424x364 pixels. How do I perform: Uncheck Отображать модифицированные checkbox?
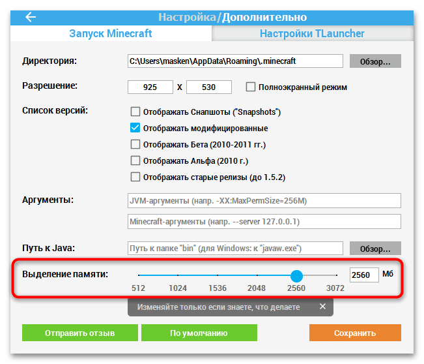135,128
